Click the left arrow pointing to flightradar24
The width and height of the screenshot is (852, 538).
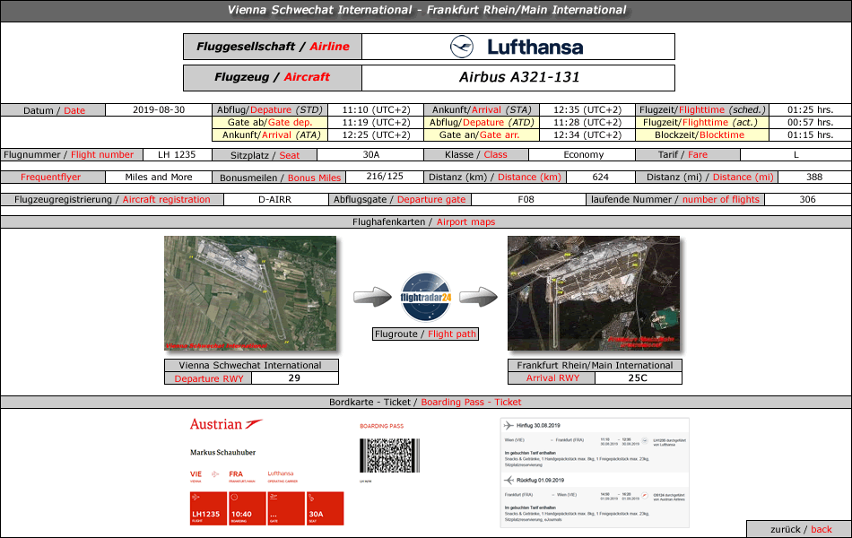tap(373, 297)
